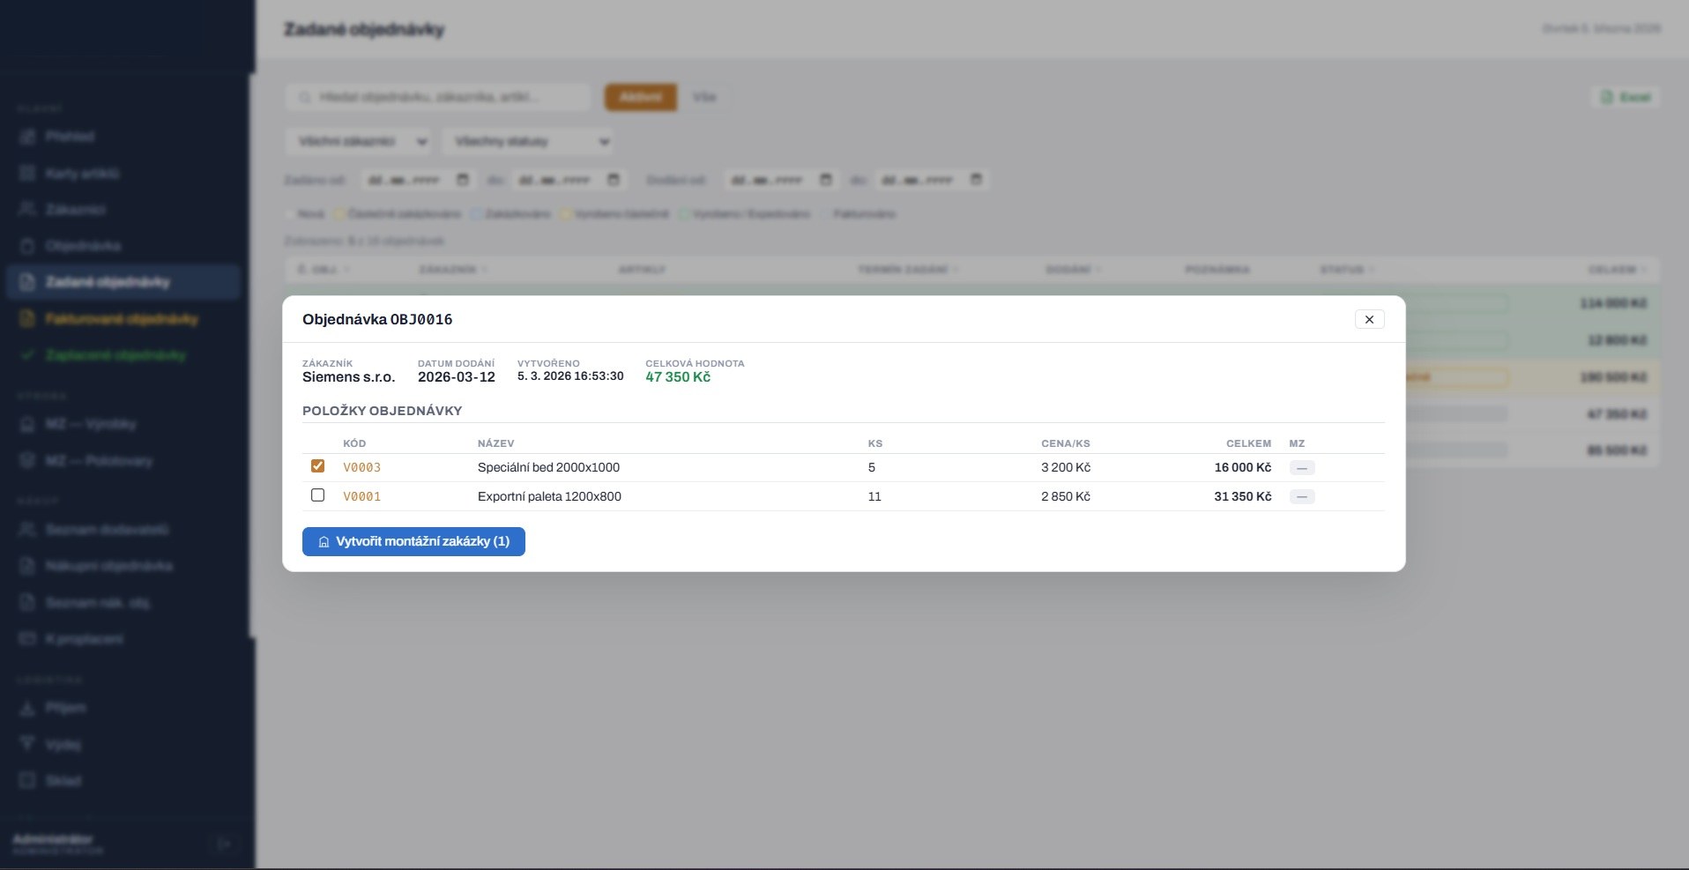Click the MZ badge for Speciální bed row
Viewport: 1689px width, 870px height.
tap(1301, 468)
